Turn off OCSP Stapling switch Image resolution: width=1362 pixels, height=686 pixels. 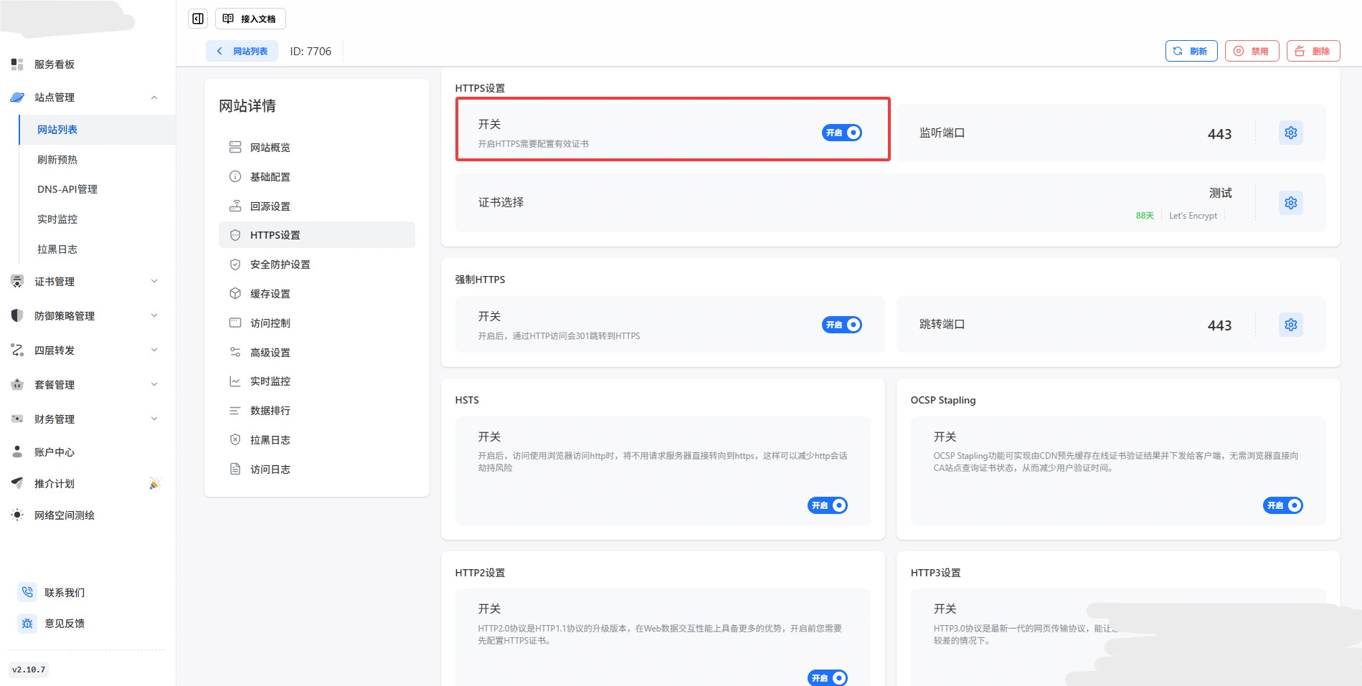pyautogui.click(x=1282, y=505)
